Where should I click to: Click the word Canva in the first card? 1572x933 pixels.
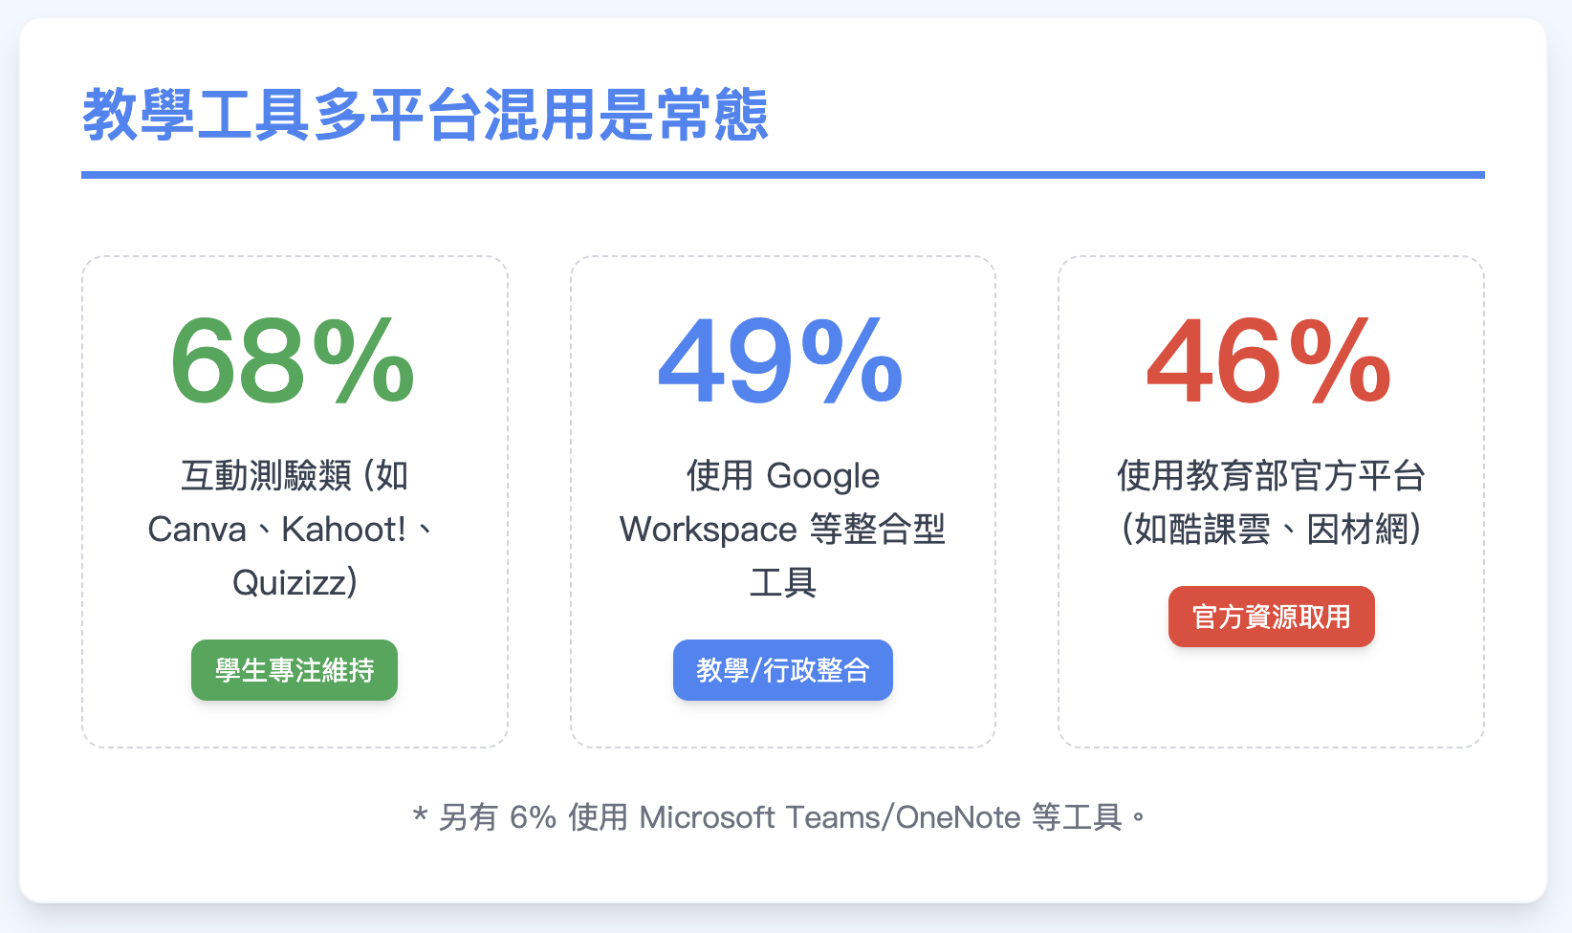tap(197, 530)
